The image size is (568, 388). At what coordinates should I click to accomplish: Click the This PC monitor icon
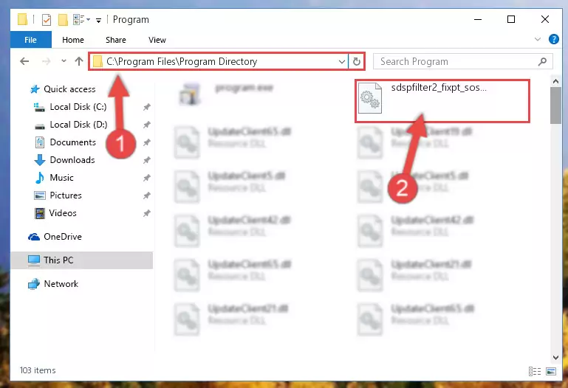[34, 260]
